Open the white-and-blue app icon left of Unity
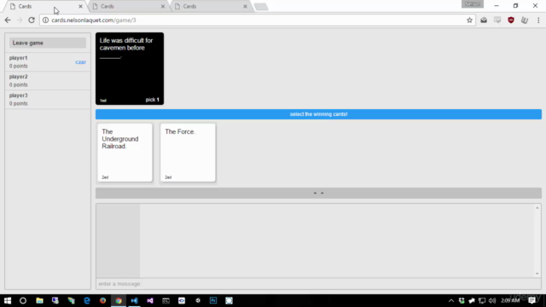 point(182,300)
